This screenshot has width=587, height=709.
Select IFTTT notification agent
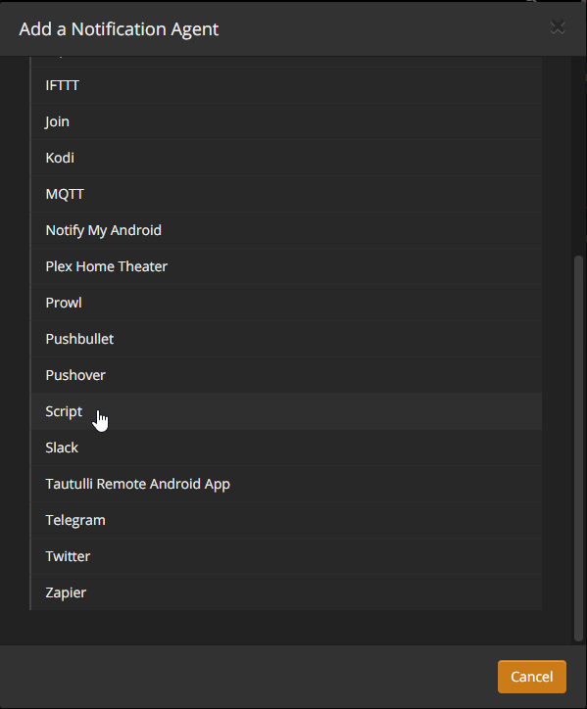tap(286, 85)
